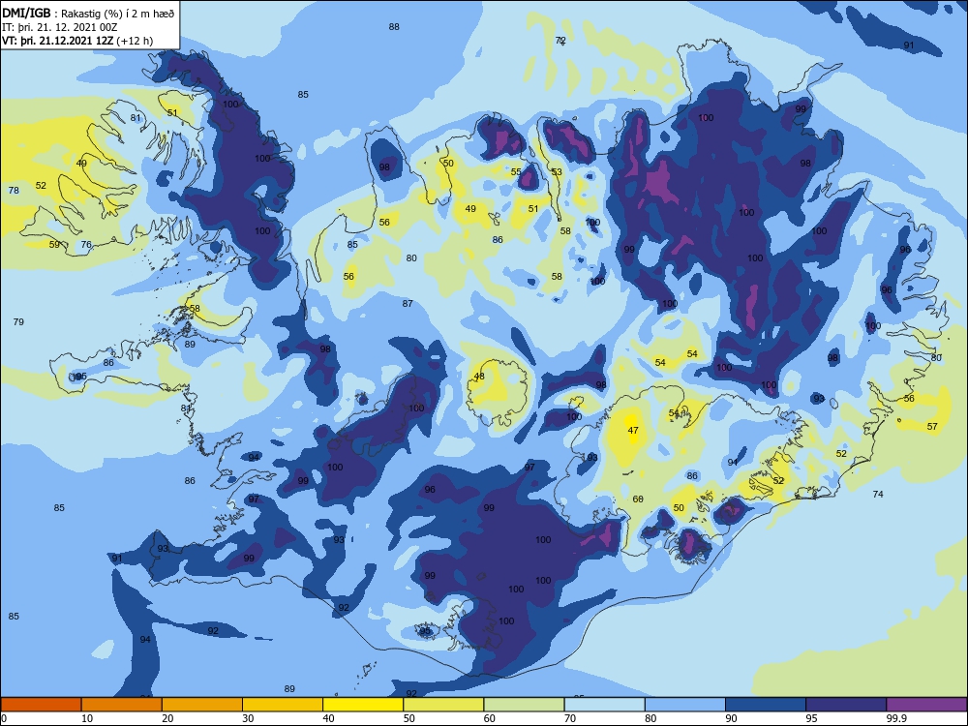968x726 pixels.
Task: Click the humidity value '59' in the Westfjords
Action: coord(54,245)
